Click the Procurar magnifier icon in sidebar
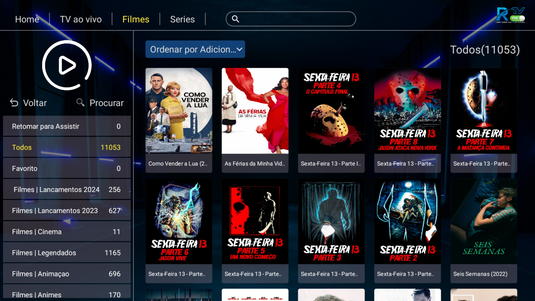The width and height of the screenshot is (535, 301). (x=80, y=102)
